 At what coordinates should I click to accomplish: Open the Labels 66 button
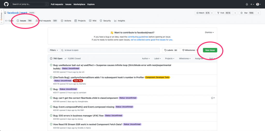pos(171,50)
